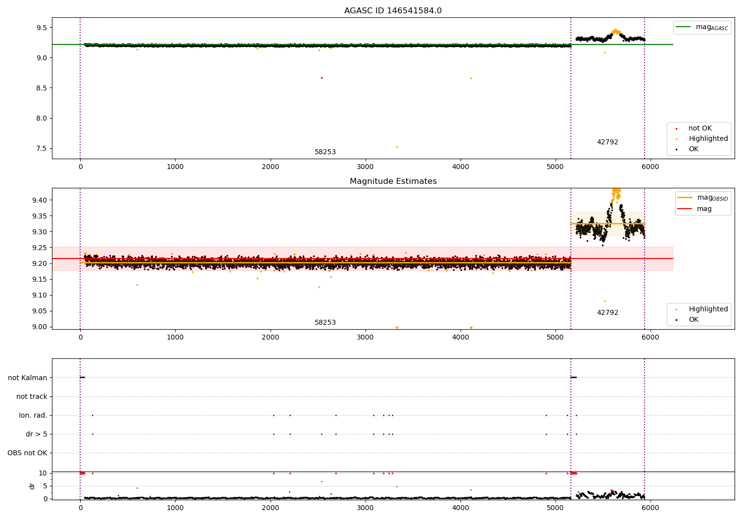Select the red 'not OK' legend marker
This screenshot has width=742, height=519.
pyautogui.click(x=676, y=129)
